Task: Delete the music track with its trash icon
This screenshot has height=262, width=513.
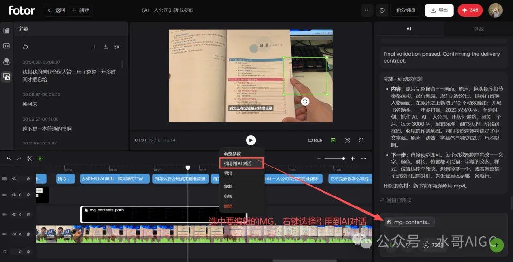Action: point(28,252)
